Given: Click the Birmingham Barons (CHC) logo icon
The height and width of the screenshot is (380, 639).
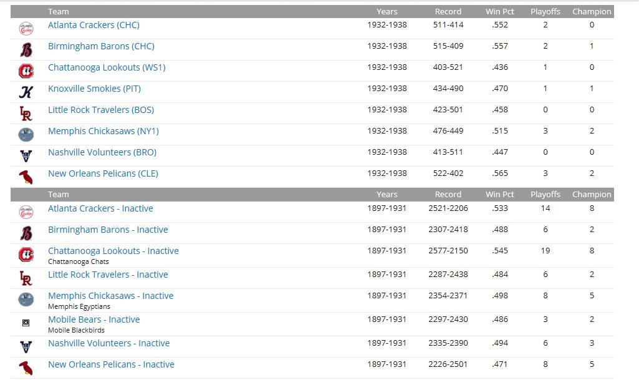Looking at the screenshot, I should pos(26,49).
